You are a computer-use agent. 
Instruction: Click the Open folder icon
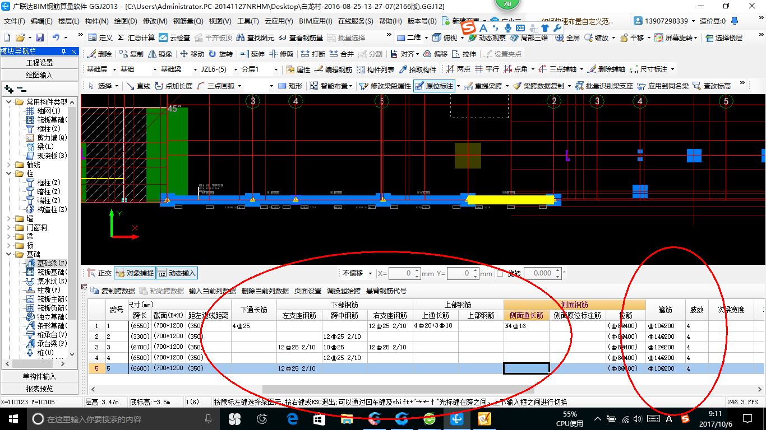(20, 38)
